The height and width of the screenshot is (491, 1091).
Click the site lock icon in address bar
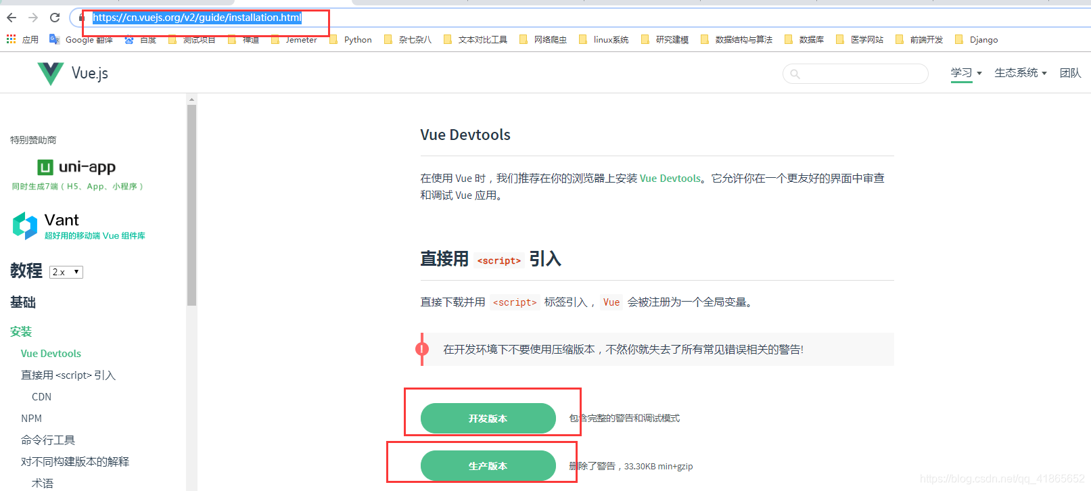[x=81, y=18]
